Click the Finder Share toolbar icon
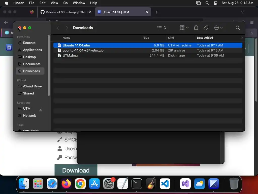 click(196, 28)
